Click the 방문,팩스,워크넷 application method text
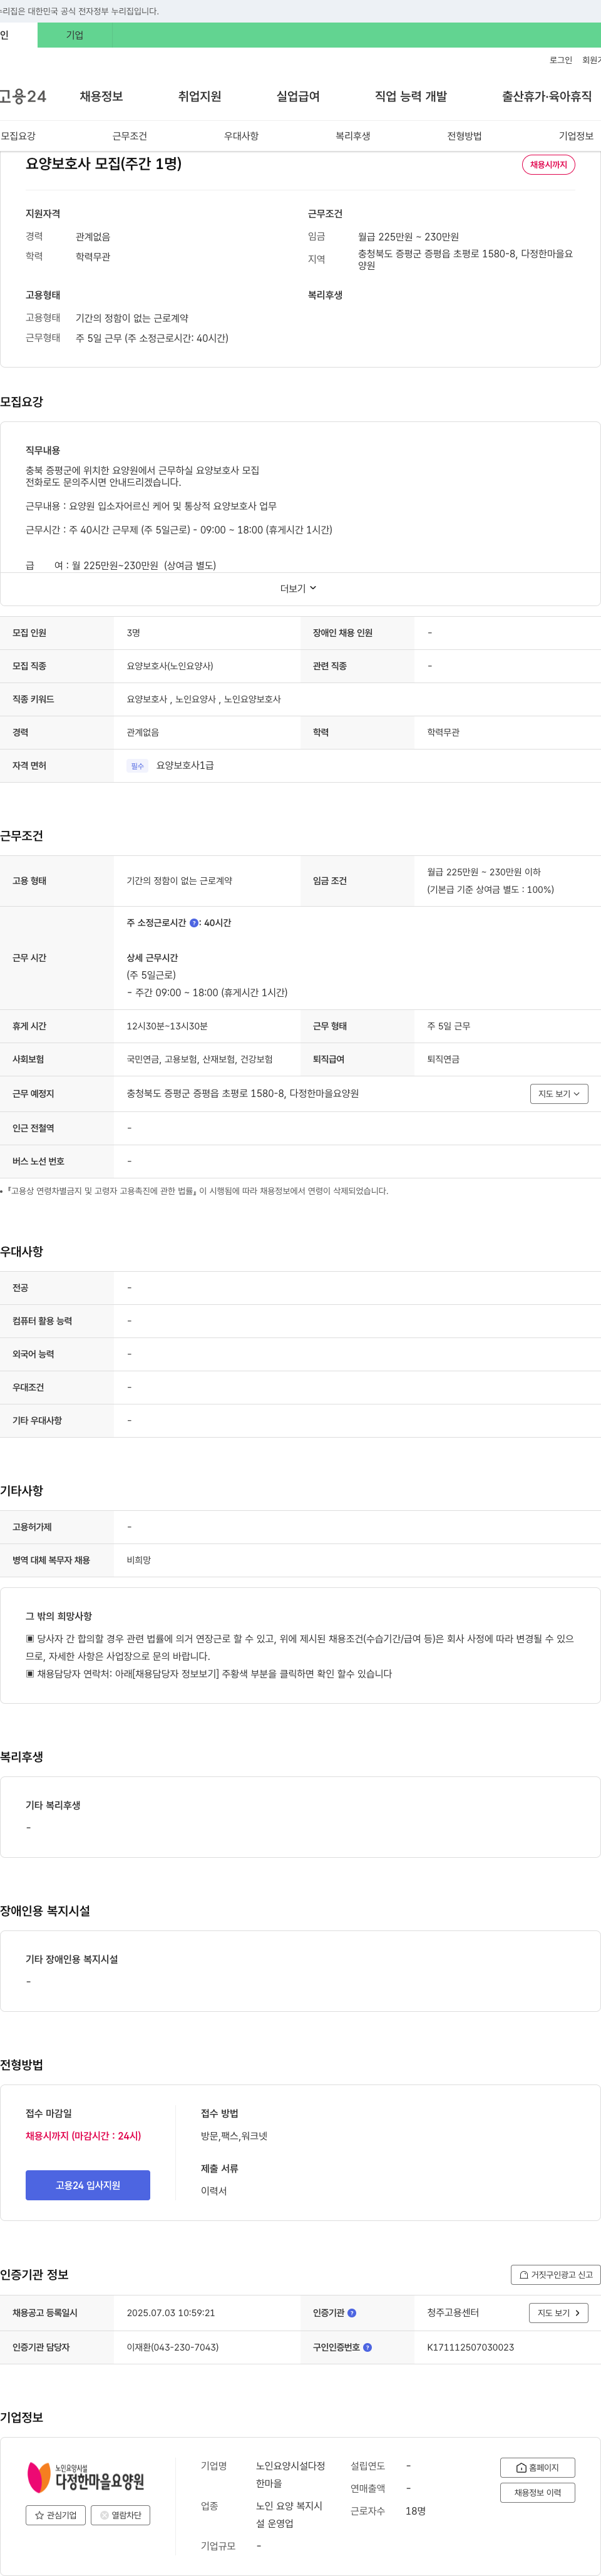The height and width of the screenshot is (2576, 601). (x=234, y=2136)
